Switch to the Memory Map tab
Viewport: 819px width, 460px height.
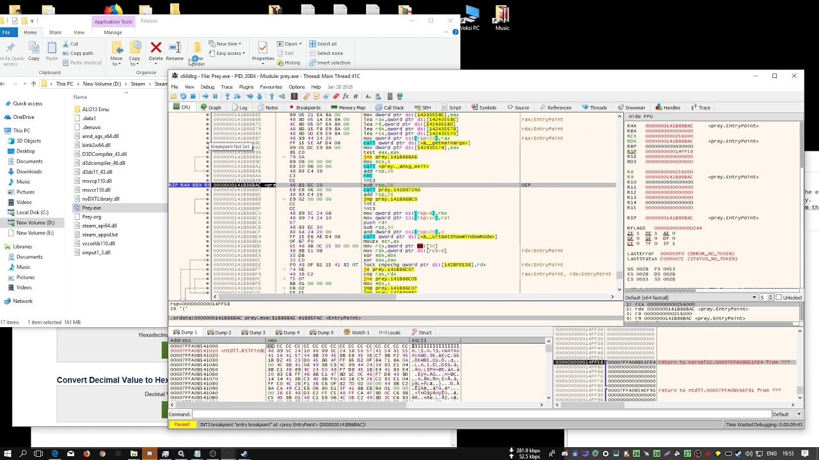(x=348, y=107)
